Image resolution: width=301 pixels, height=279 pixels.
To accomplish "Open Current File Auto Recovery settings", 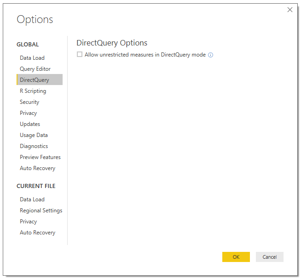I will click(x=38, y=233).
